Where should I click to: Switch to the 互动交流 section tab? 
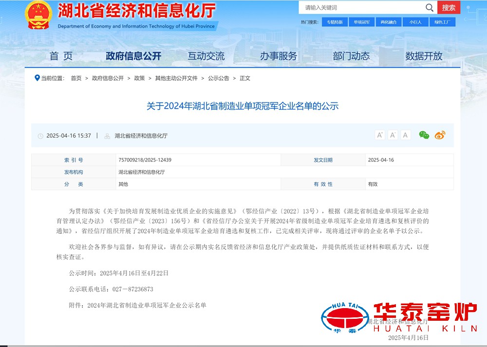206,56
